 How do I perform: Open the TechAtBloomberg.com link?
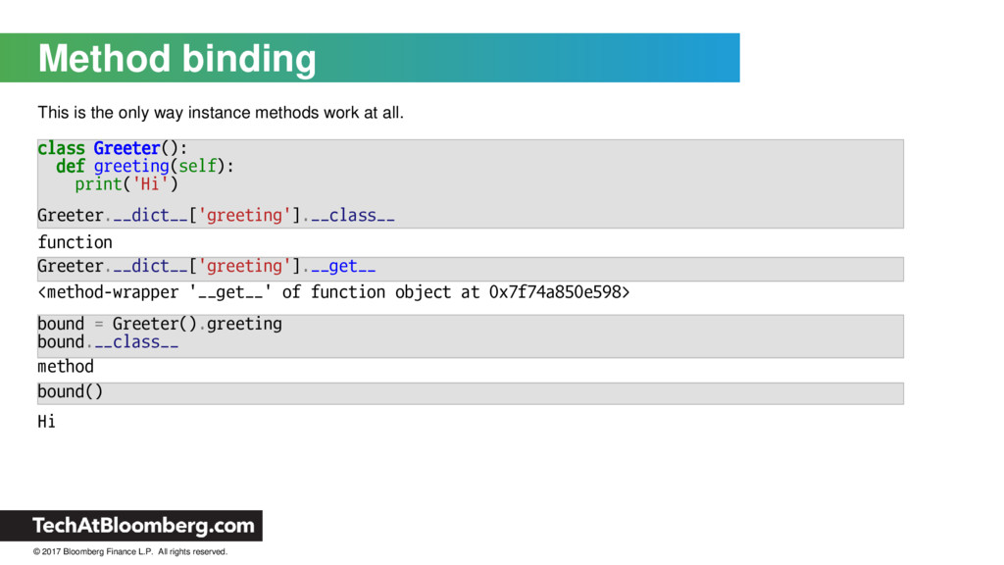coord(143,526)
